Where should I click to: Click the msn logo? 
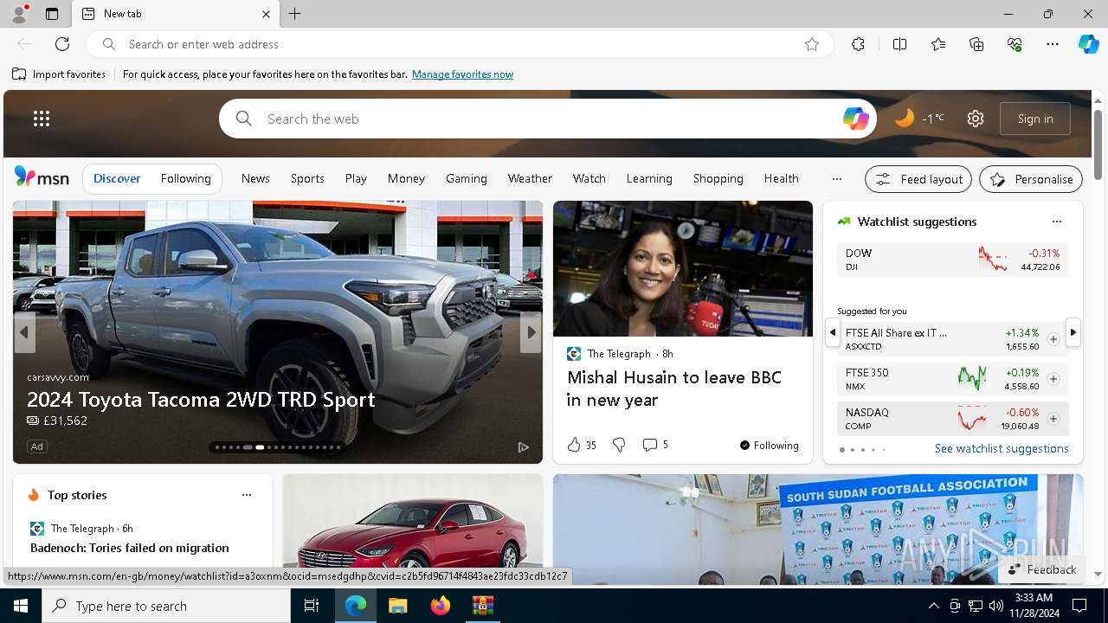point(42,177)
